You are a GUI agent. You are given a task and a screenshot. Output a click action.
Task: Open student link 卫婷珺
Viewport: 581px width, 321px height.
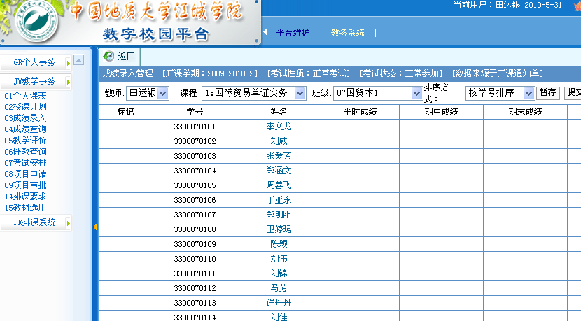pos(279,229)
